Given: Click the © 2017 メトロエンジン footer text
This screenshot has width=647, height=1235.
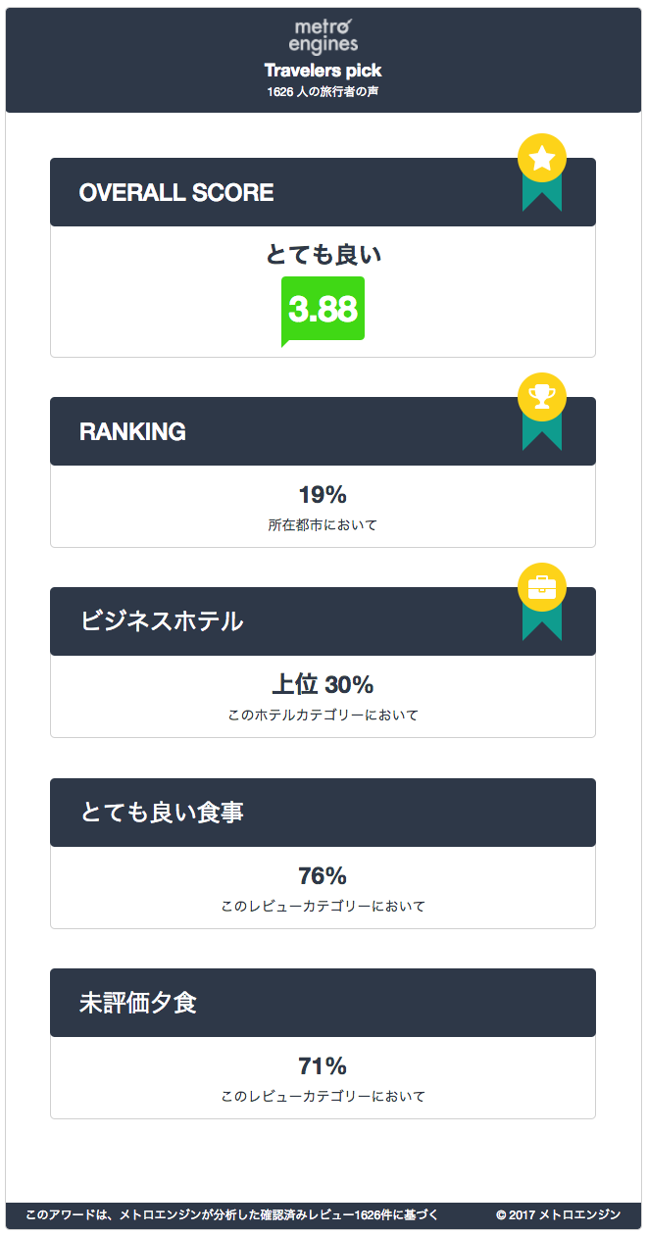Looking at the screenshot, I should tap(558, 1215).
